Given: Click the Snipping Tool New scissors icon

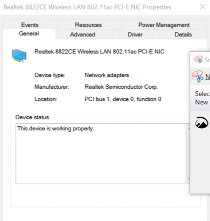Looking at the screenshot, I should coord(197,76).
